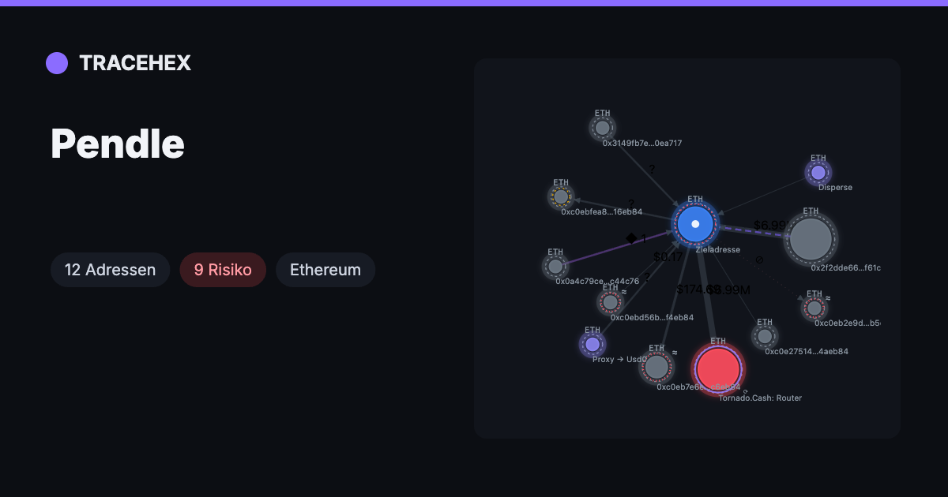Click the 12 Adressen badge

click(111, 270)
